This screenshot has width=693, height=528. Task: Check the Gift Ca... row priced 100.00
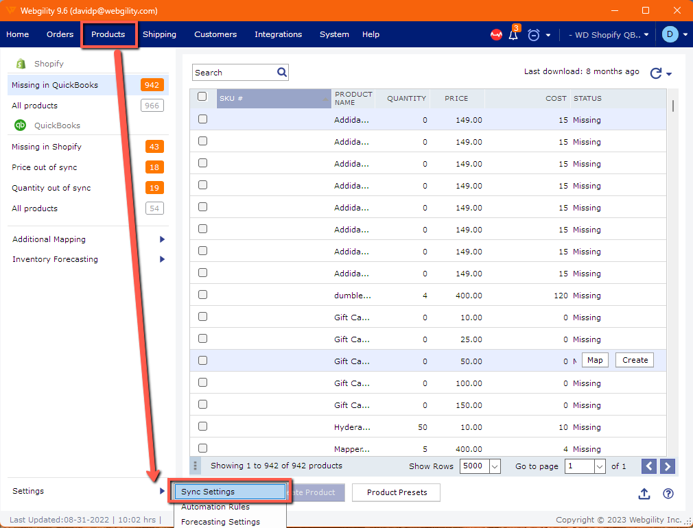coord(203,382)
